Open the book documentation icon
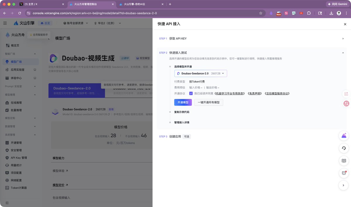Image resolution: width=351 pixels, height=207 pixels. 344,161
